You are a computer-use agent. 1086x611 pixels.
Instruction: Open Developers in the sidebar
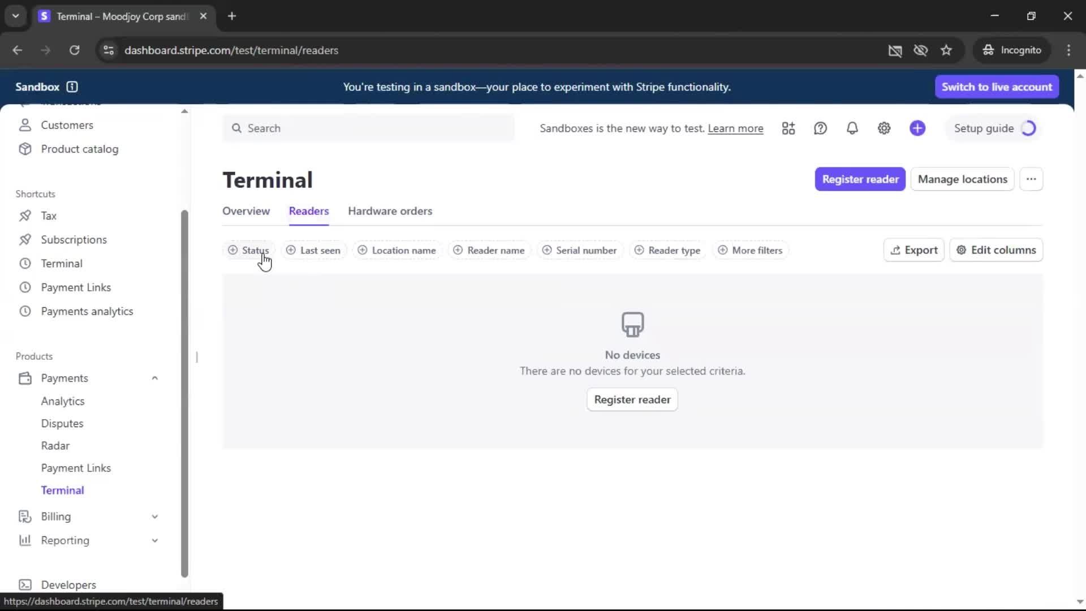tap(68, 584)
